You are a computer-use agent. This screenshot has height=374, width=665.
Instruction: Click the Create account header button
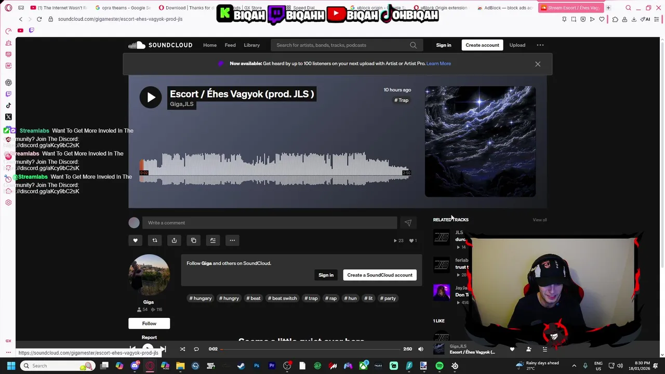[x=482, y=45]
